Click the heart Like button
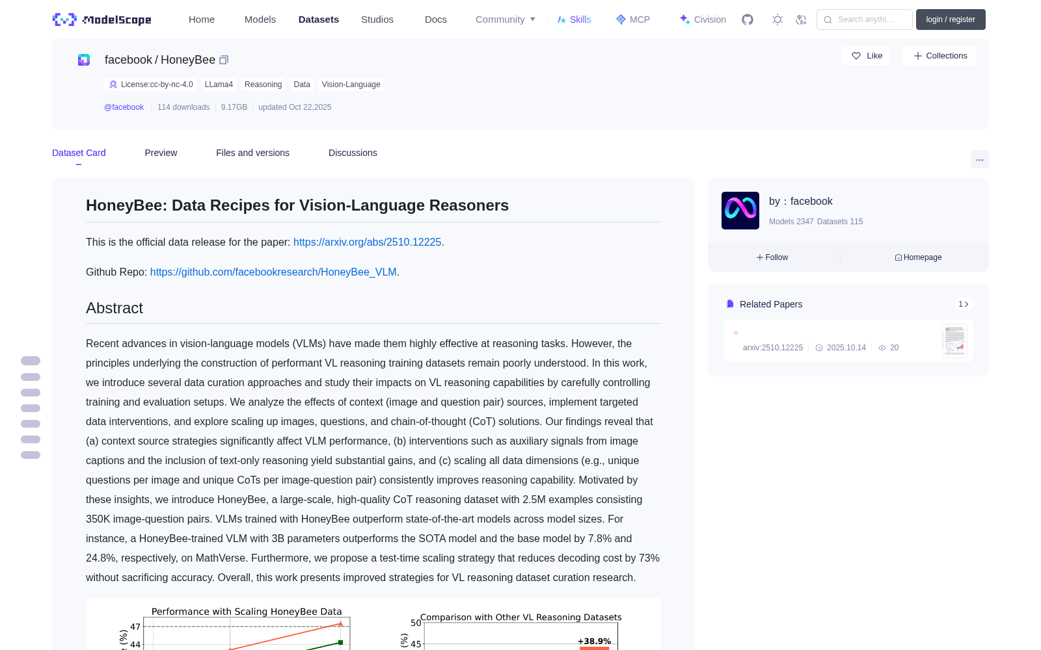 (x=866, y=56)
